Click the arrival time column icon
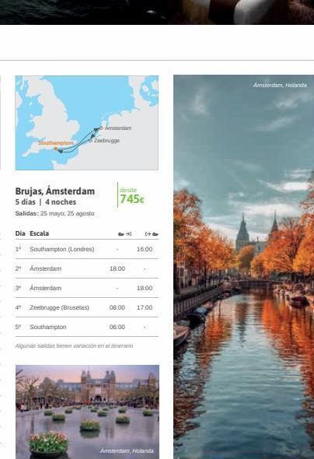The image size is (314, 459). (x=124, y=234)
